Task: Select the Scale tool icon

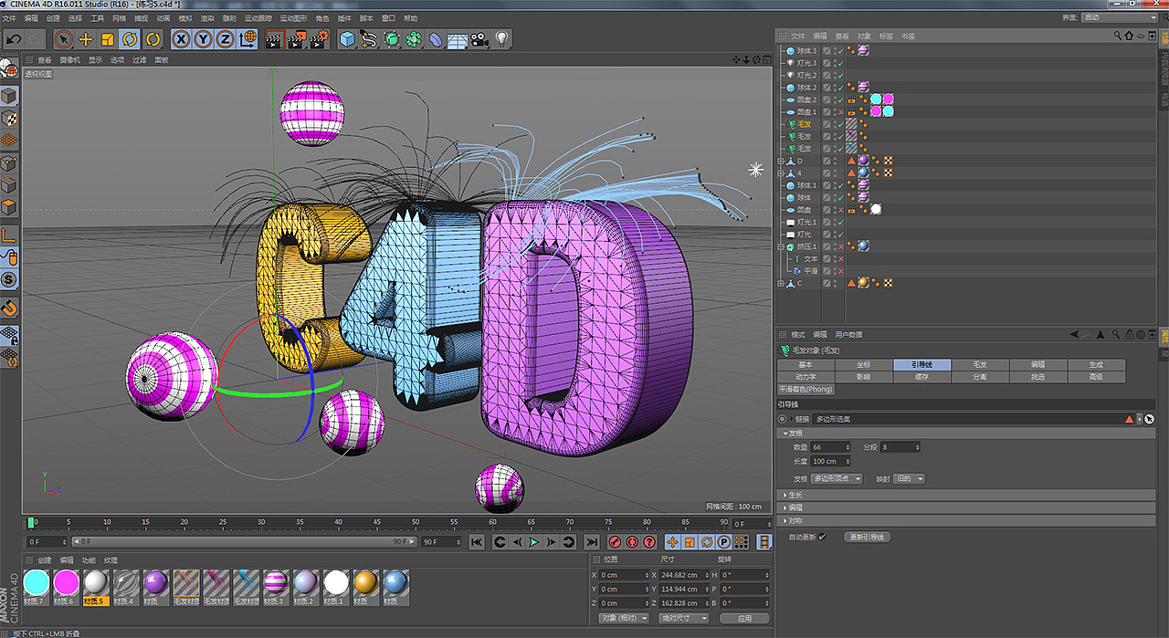Action: [108, 39]
